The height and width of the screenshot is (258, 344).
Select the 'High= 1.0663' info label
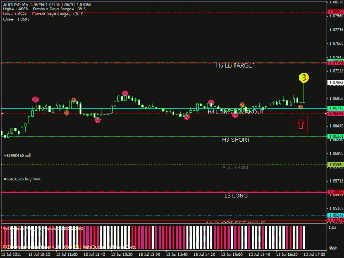[15, 9]
